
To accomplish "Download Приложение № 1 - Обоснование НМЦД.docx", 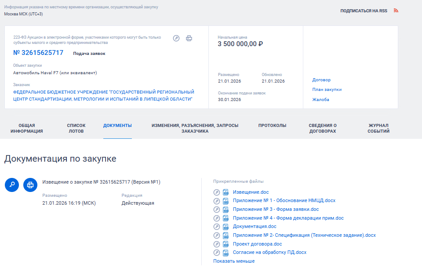I will click(x=284, y=200).
